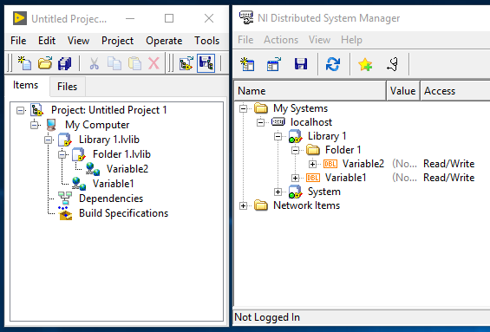490x332 pixels.
Task: Switch to the Items tab
Action: pyautogui.click(x=26, y=85)
